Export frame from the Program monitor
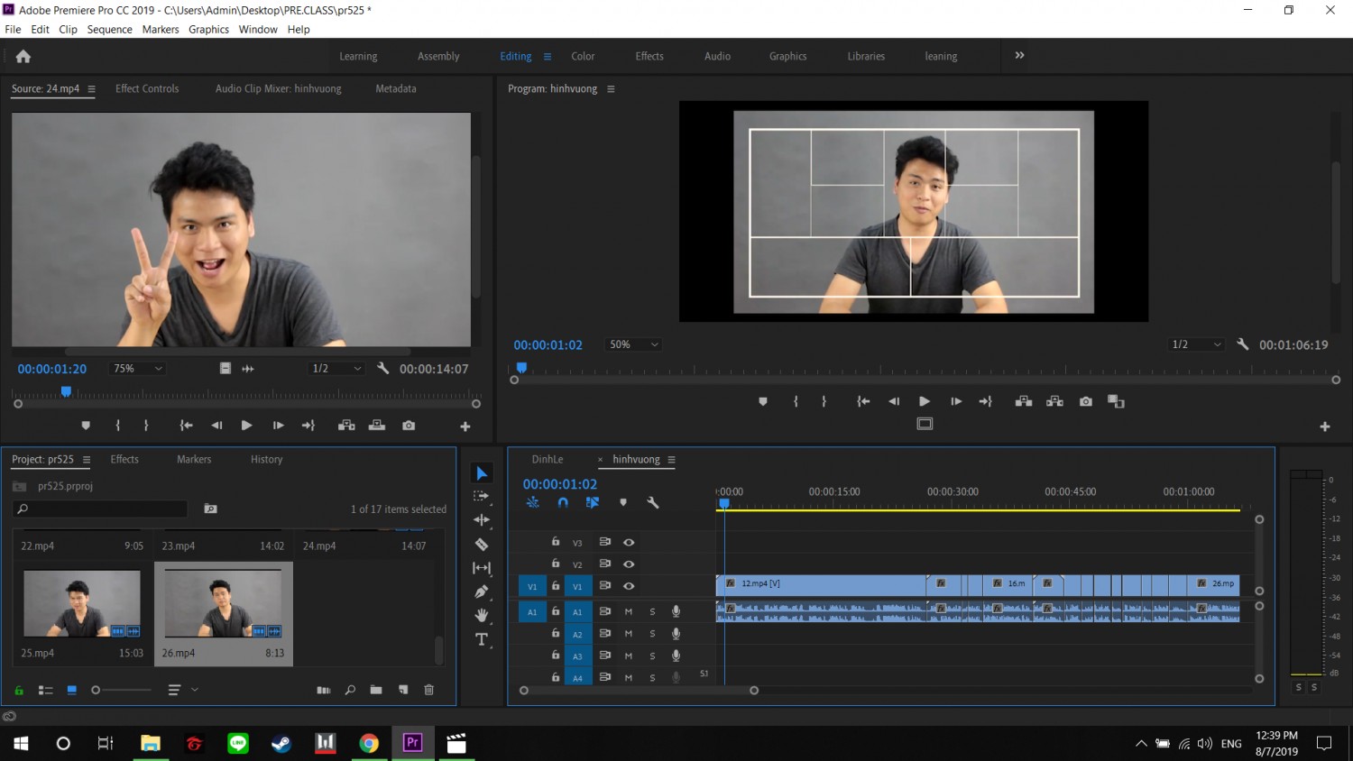 (x=1086, y=401)
